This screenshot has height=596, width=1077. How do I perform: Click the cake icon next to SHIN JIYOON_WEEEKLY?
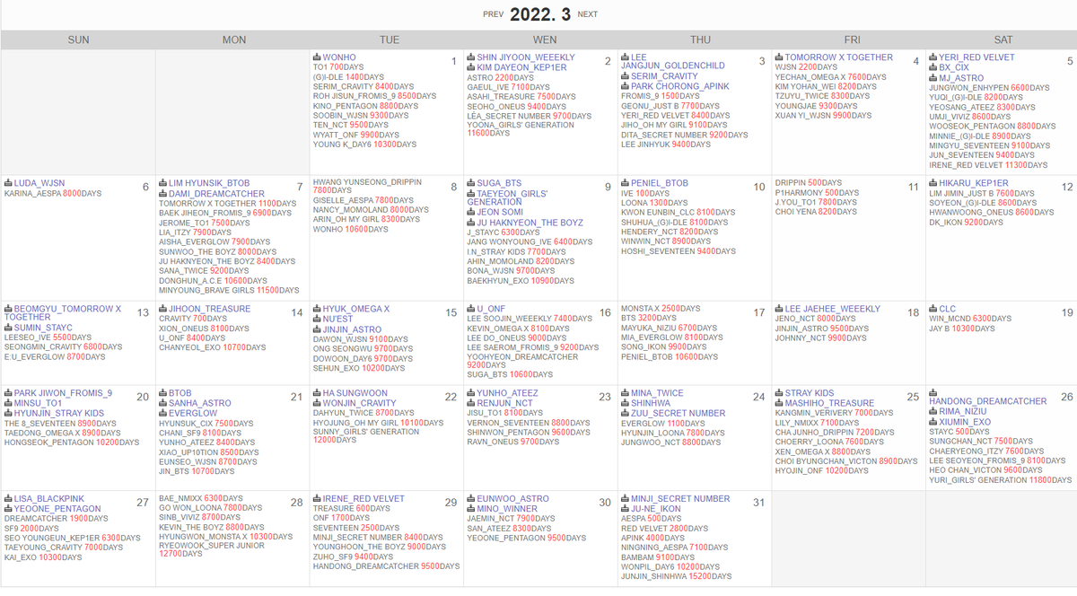pos(471,57)
